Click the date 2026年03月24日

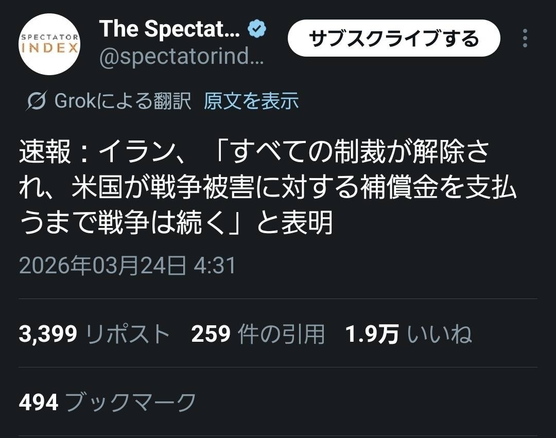(x=102, y=266)
